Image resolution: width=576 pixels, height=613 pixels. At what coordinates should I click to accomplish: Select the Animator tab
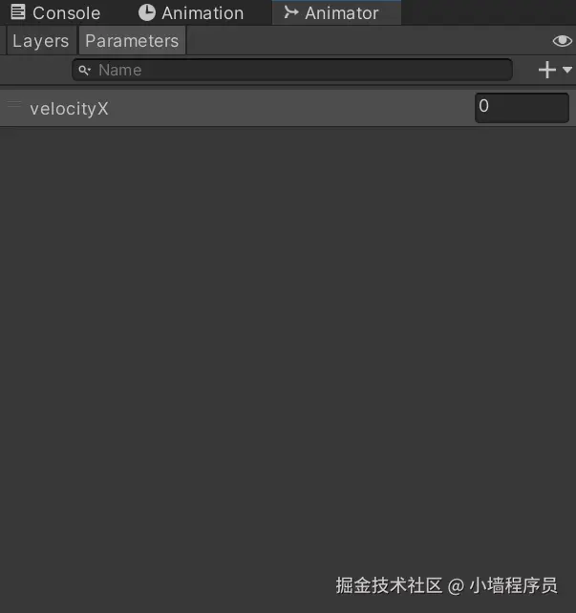(x=336, y=13)
